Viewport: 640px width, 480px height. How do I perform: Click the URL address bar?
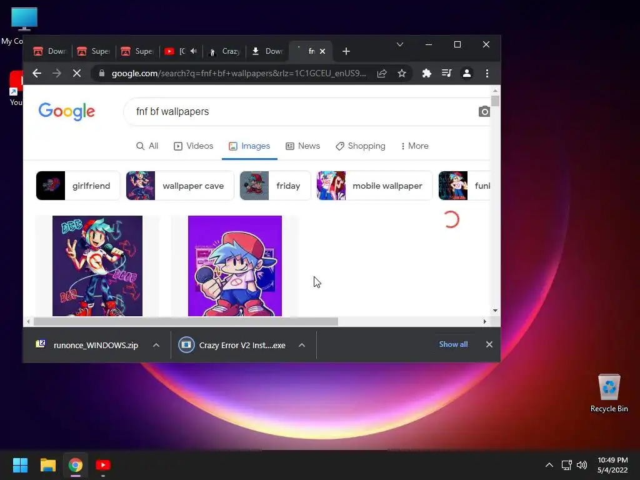pos(239,74)
